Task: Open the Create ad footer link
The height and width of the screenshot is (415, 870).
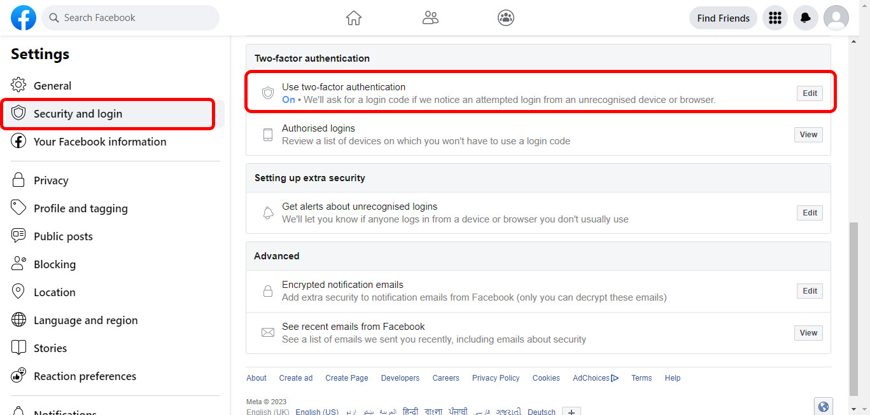Action: tap(296, 378)
